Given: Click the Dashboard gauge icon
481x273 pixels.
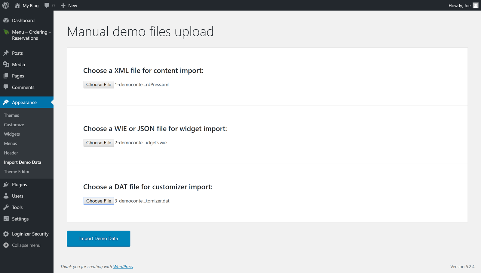Looking at the screenshot, I should pyautogui.click(x=6, y=20).
